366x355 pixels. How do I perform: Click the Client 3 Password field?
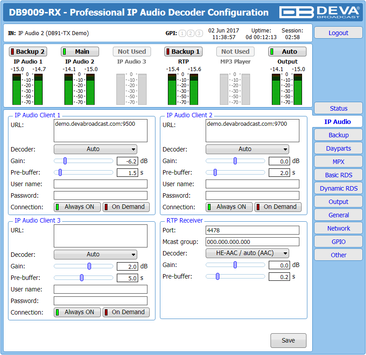pos(100,301)
